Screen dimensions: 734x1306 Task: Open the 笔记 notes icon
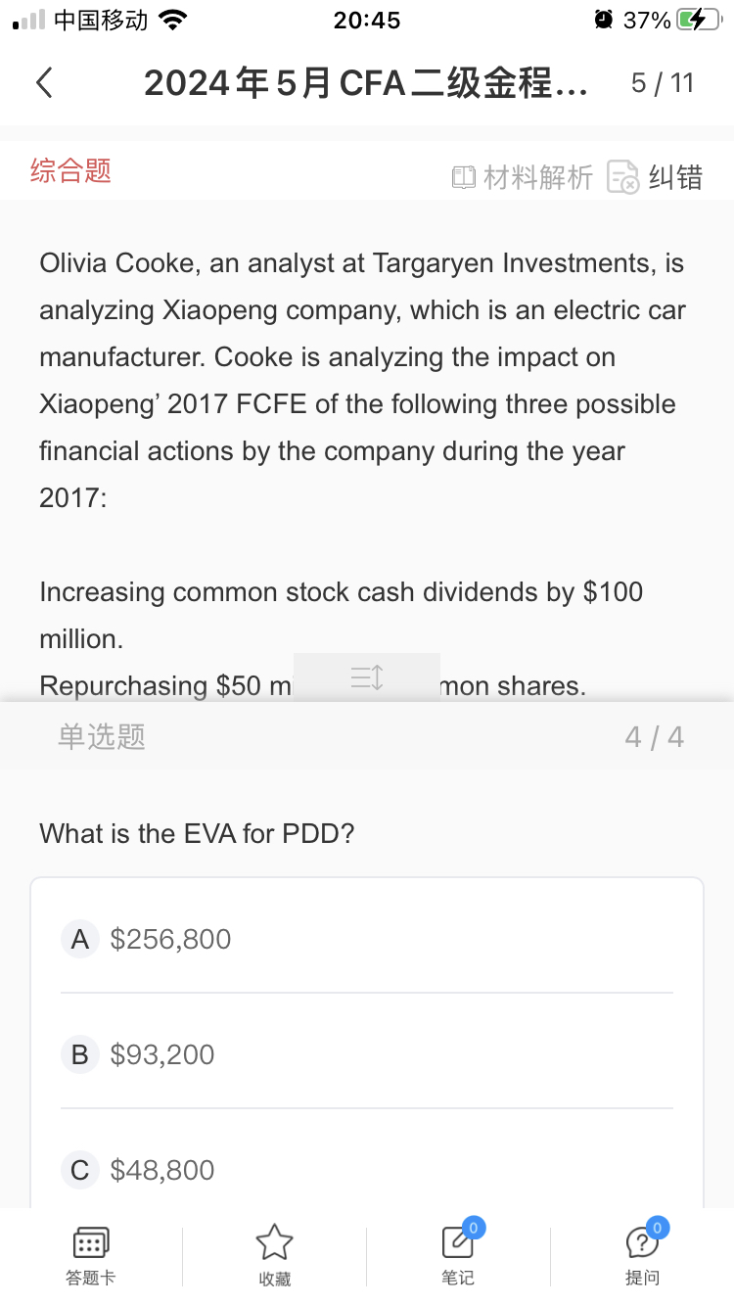pyautogui.click(x=457, y=1242)
